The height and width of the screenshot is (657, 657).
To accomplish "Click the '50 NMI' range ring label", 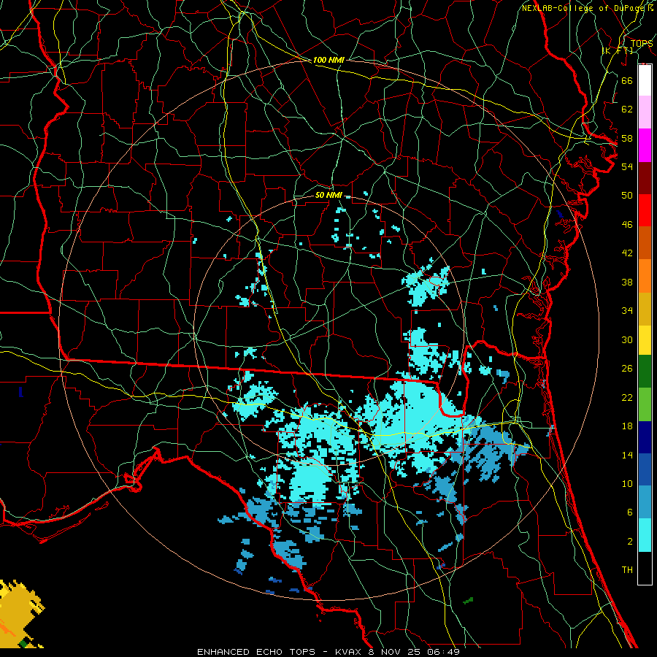I will 328,195.
